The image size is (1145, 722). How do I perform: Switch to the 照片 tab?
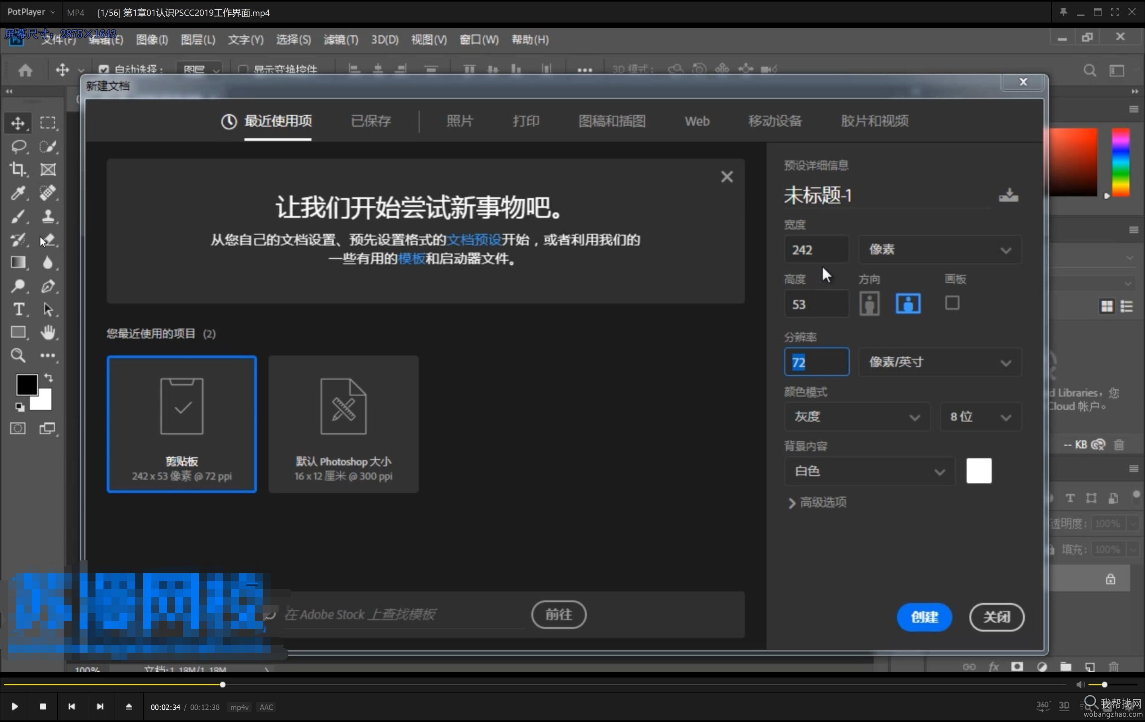[460, 121]
